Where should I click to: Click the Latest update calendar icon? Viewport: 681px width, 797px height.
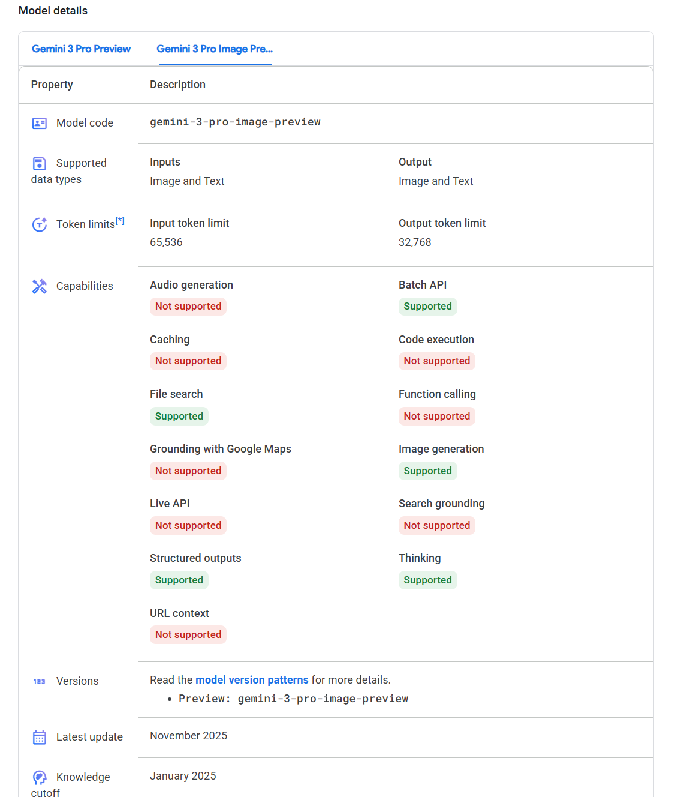click(x=40, y=737)
